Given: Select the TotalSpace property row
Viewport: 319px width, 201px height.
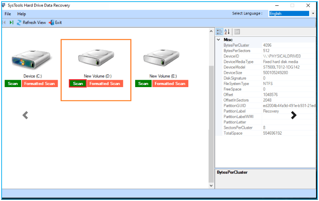Looking at the screenshot, I should (269, 133).
